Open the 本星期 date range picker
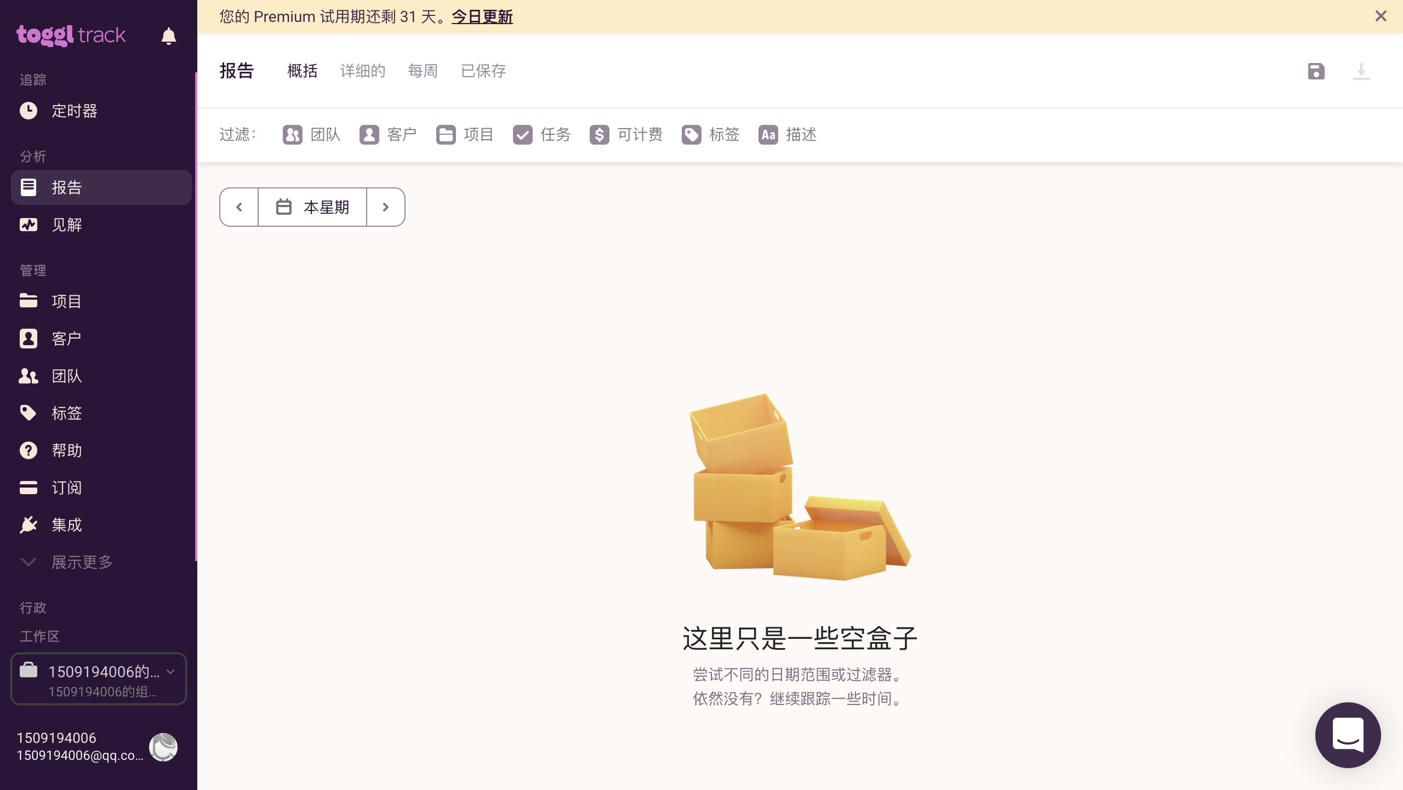1403x790 pixels. pyautogui.click(x=312, y=207)
